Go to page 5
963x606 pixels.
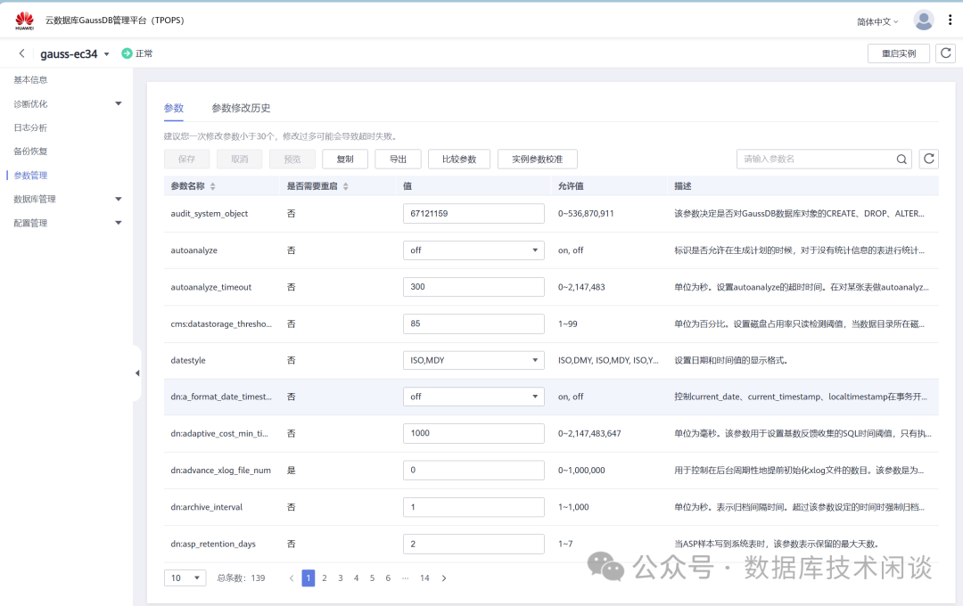pyautogui.click(x=372, y=577)
